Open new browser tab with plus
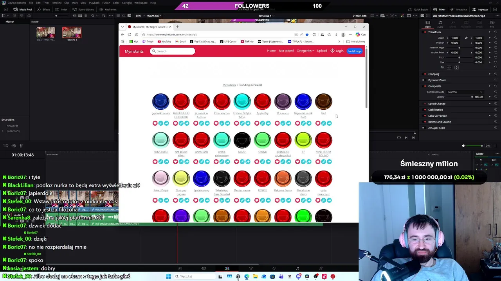501x281 pixels. [177, 27]
